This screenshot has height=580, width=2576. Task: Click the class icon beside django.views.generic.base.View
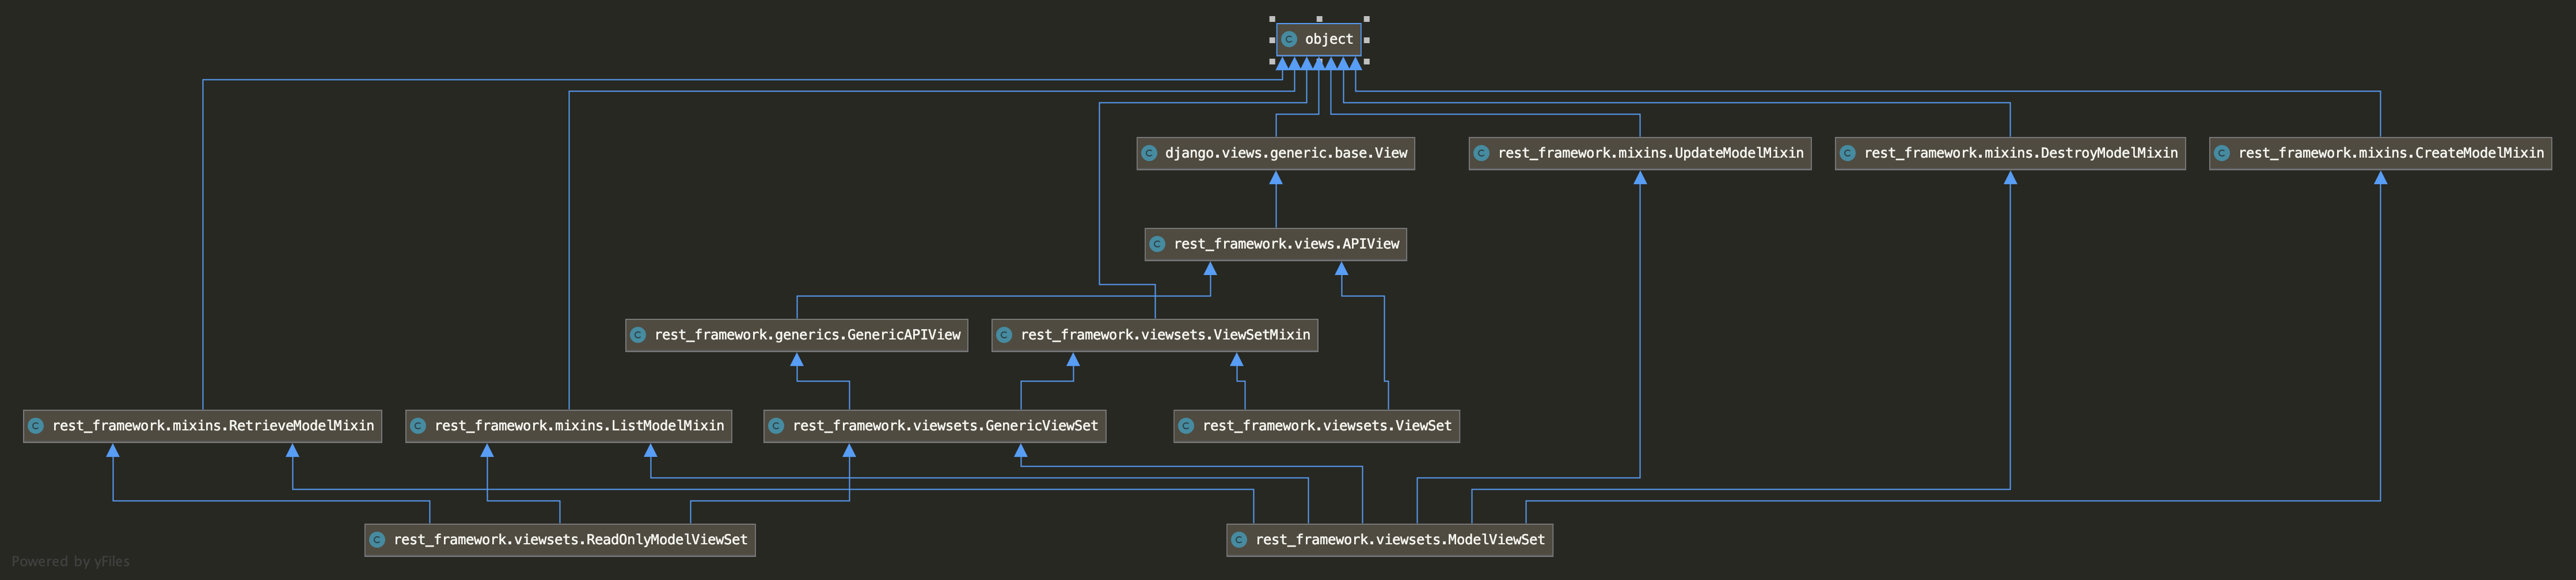click(x=1150, y=153)
